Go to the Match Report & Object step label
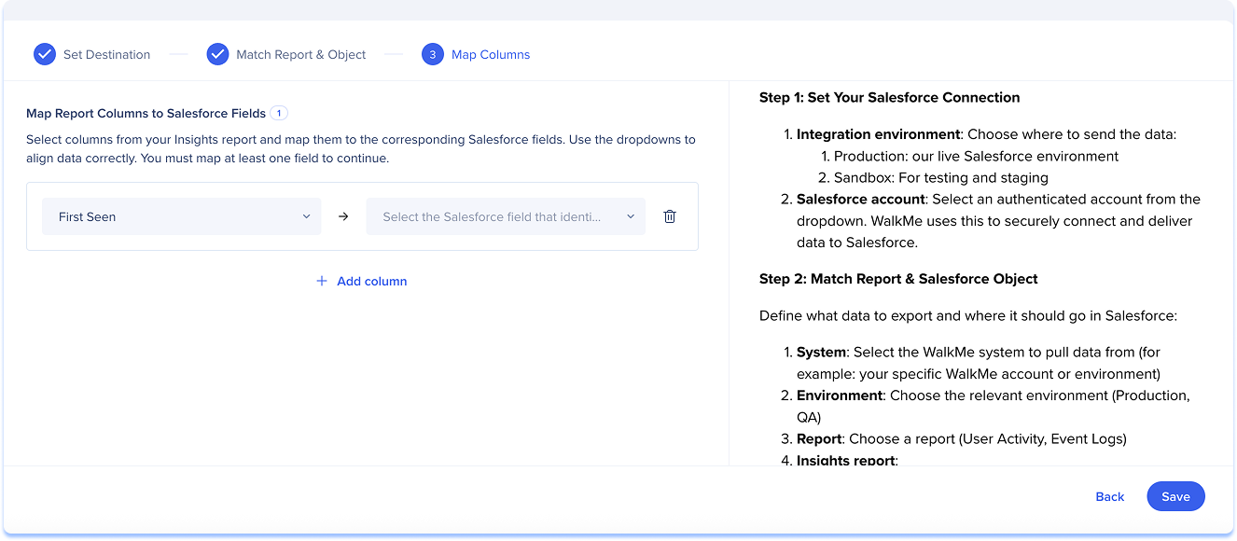Viewport: 1237px width, 541px height. coord(301,54)
